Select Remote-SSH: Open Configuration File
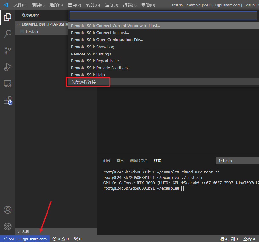This screenshot has height=242, width=259. [163, 40]
